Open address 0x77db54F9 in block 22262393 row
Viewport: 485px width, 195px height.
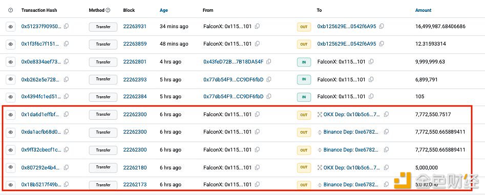pos(234,80)
